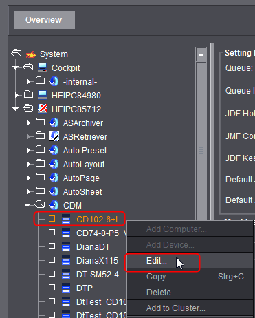The height and width of the screenshot is (318, 255).
Task: Open the Overview tab button
Action: click(44, 20)
